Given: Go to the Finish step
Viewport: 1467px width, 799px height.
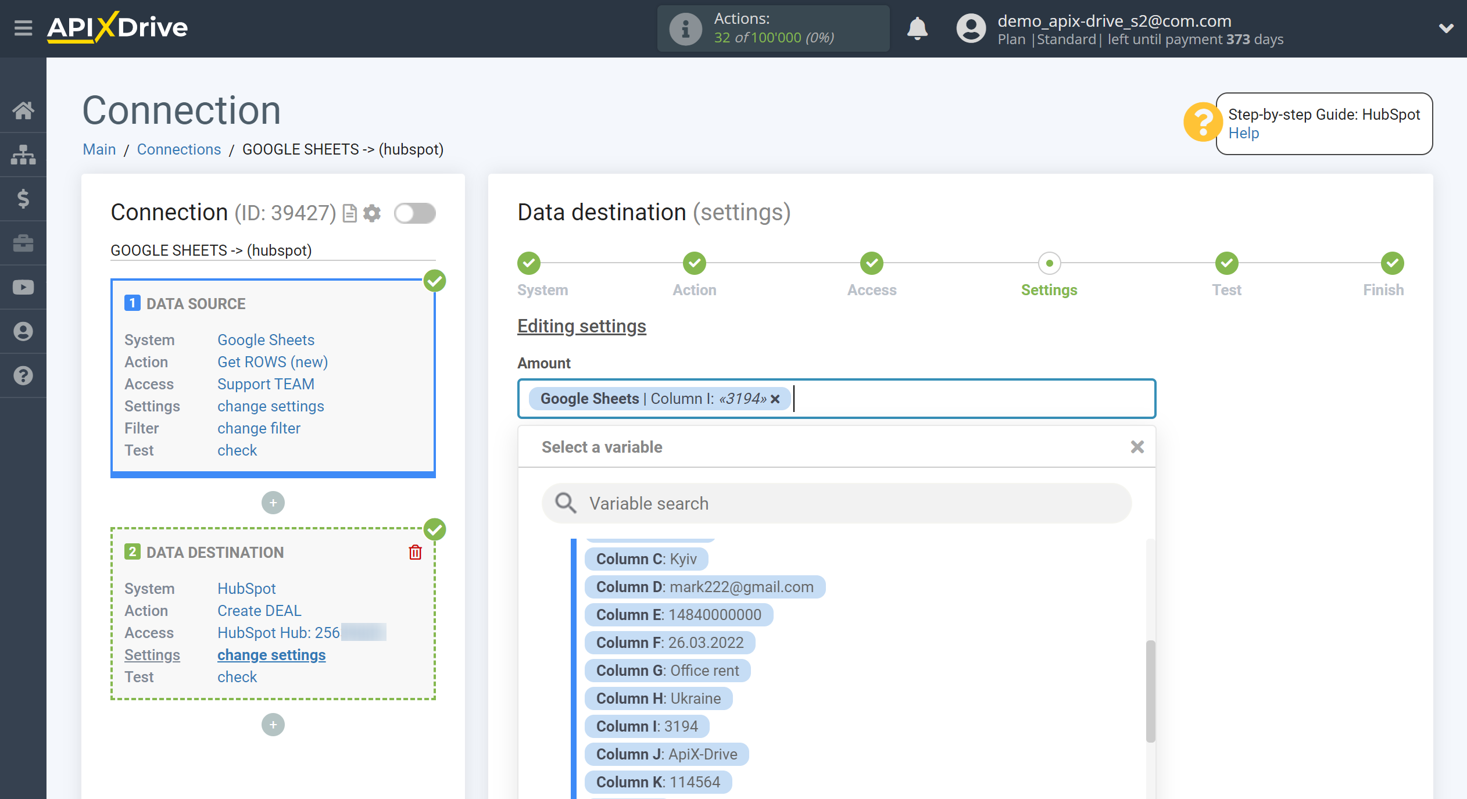Looking at the screenshot, I should 1392,263.
